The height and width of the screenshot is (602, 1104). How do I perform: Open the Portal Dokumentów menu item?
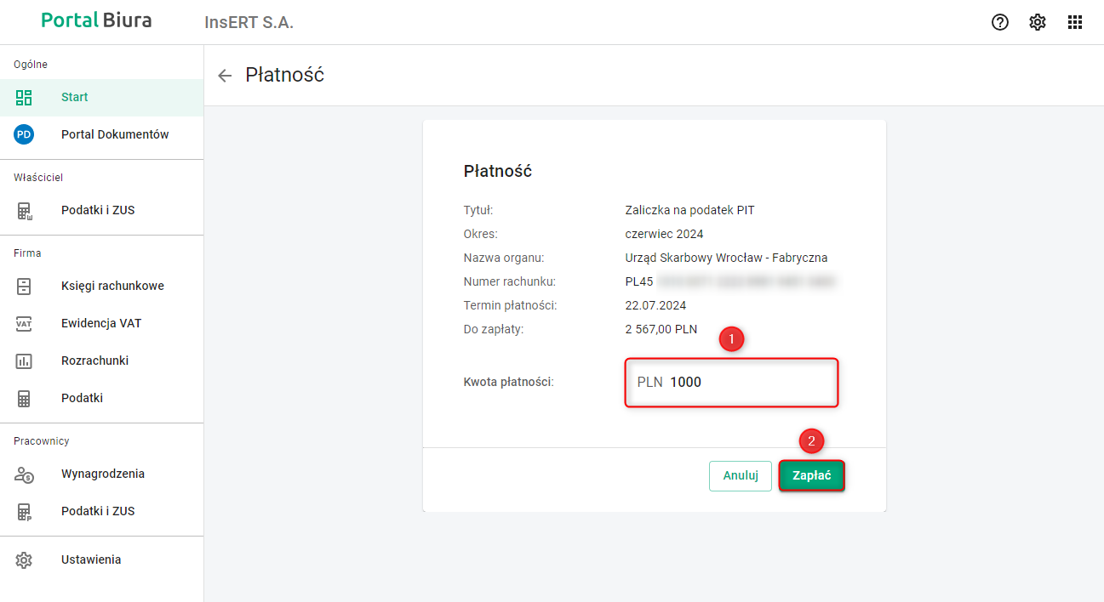[x=115, y=134]
